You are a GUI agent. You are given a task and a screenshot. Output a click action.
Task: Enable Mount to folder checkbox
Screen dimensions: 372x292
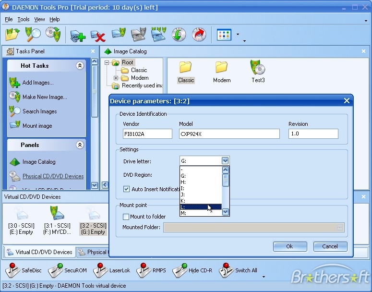pyautogui.click(x=126, y=217)
